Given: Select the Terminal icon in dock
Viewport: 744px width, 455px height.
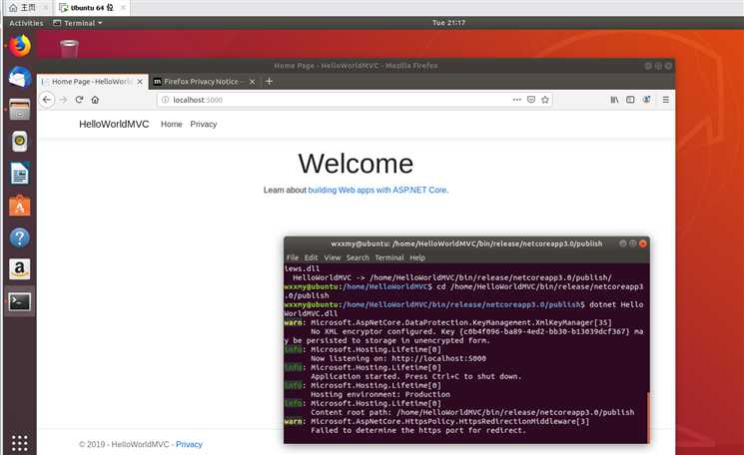Looking at the screenshot, I should coord(19,301).
